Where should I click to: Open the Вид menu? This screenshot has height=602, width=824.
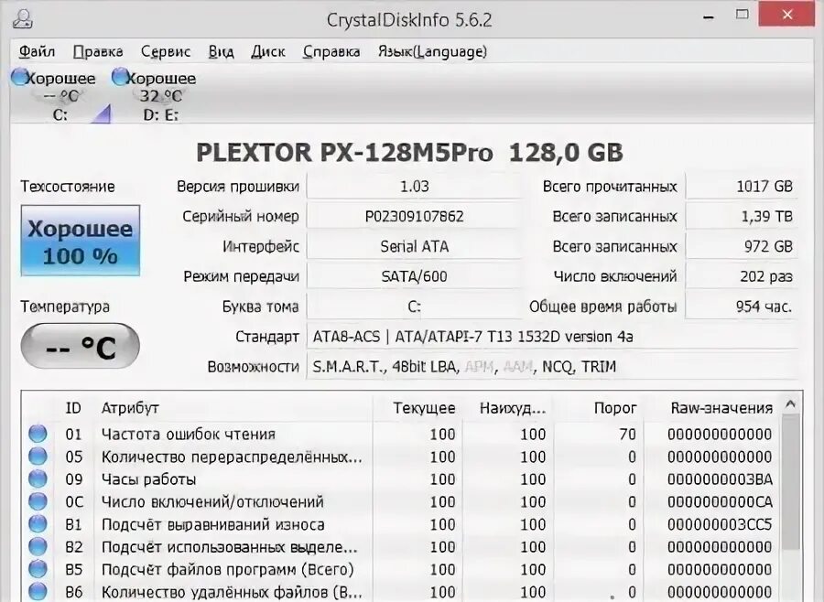click(220, 51)
